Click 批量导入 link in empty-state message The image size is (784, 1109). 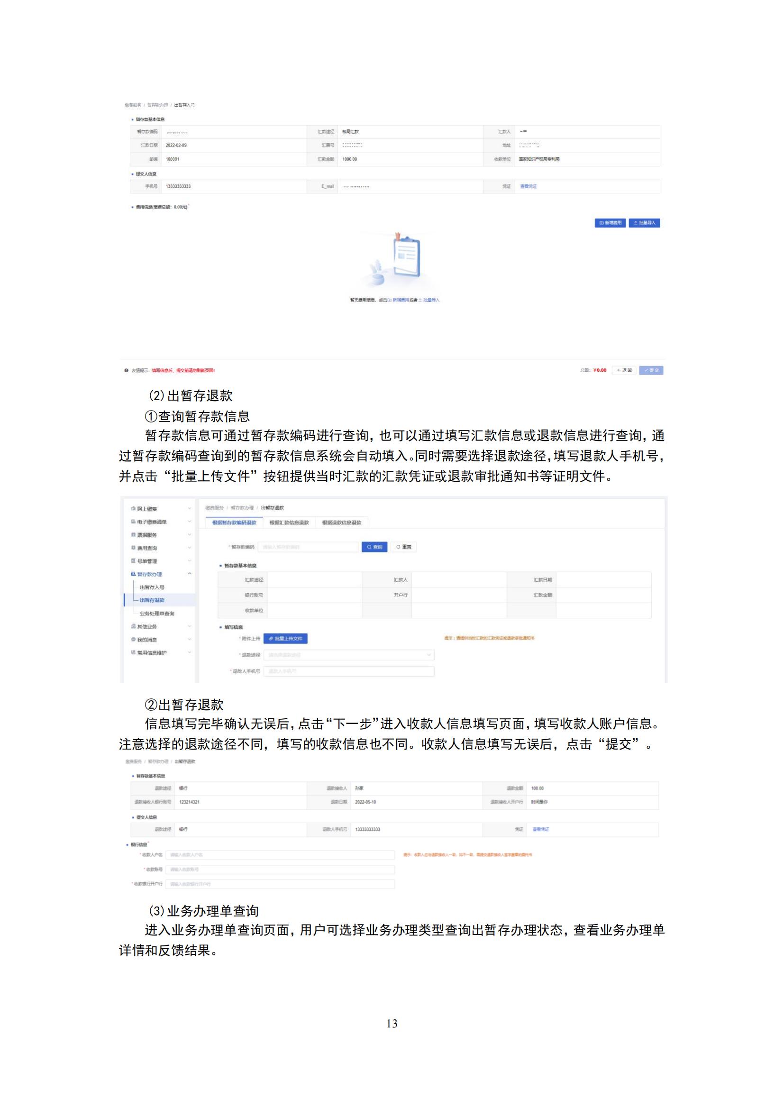point(428,300)
